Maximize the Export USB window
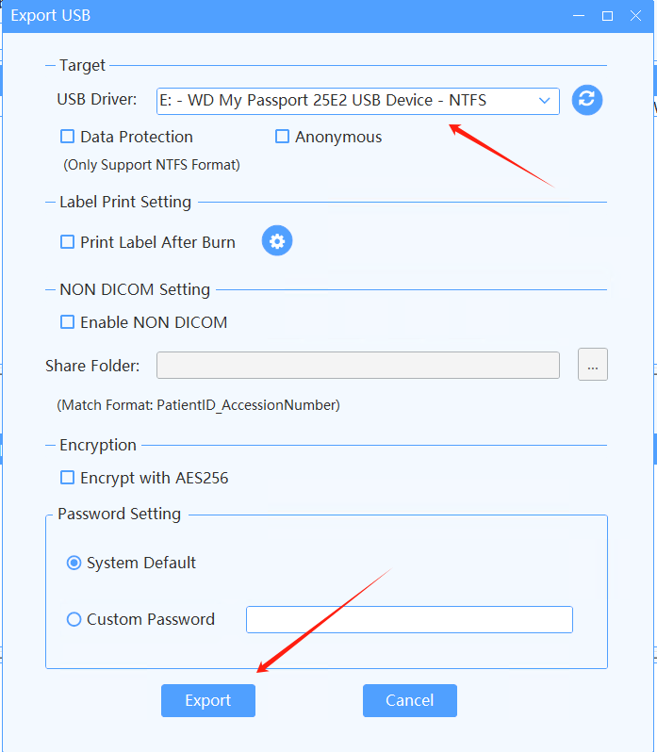This screenshot has height=752, width=657. 608,16
